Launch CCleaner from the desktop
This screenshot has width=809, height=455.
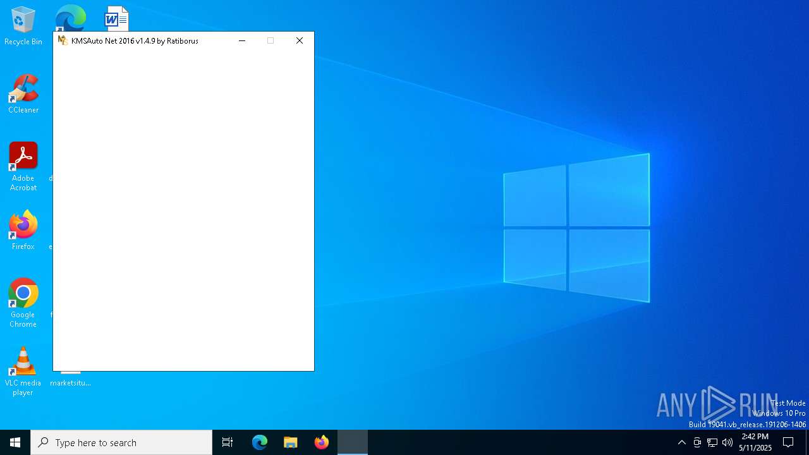(23, 94)
